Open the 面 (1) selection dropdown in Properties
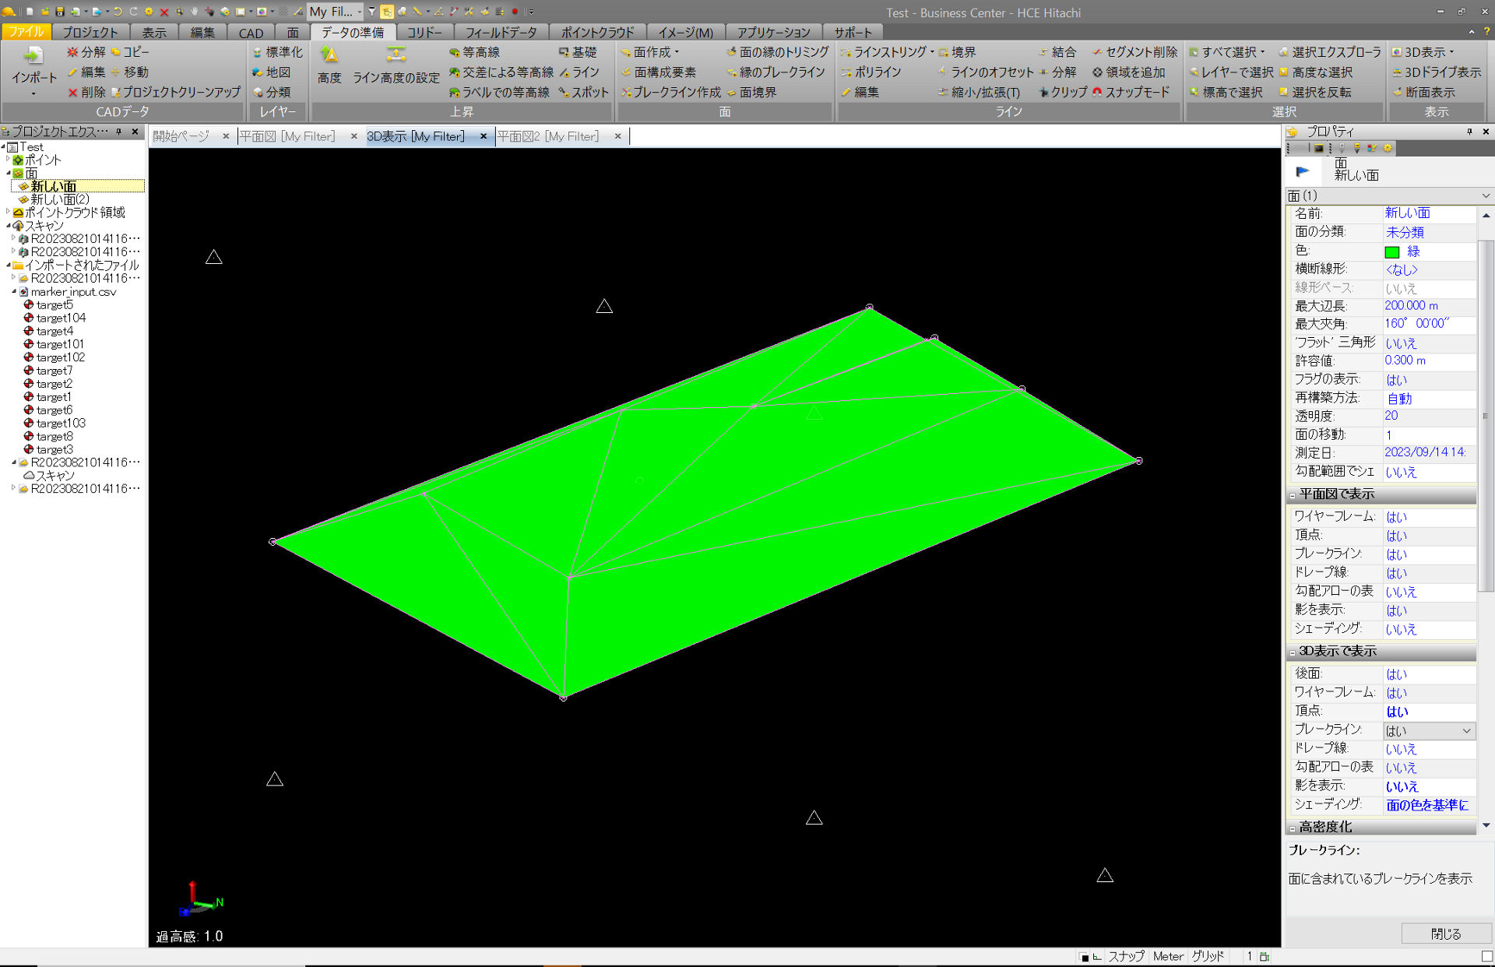Screen dimensions: 1495x967 click(1486, 195)
